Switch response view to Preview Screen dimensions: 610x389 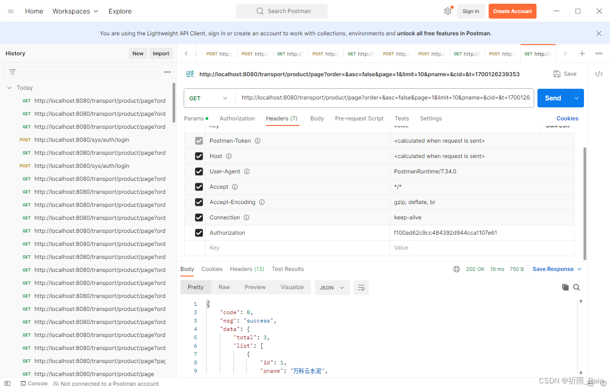click(x=255, y=287)
